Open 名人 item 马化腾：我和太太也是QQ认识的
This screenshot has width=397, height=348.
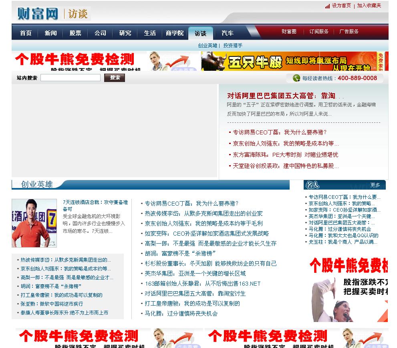point(343,236)
